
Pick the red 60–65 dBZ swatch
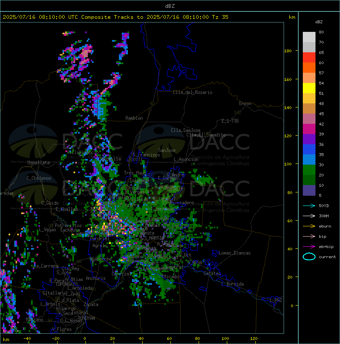point(309,58)
